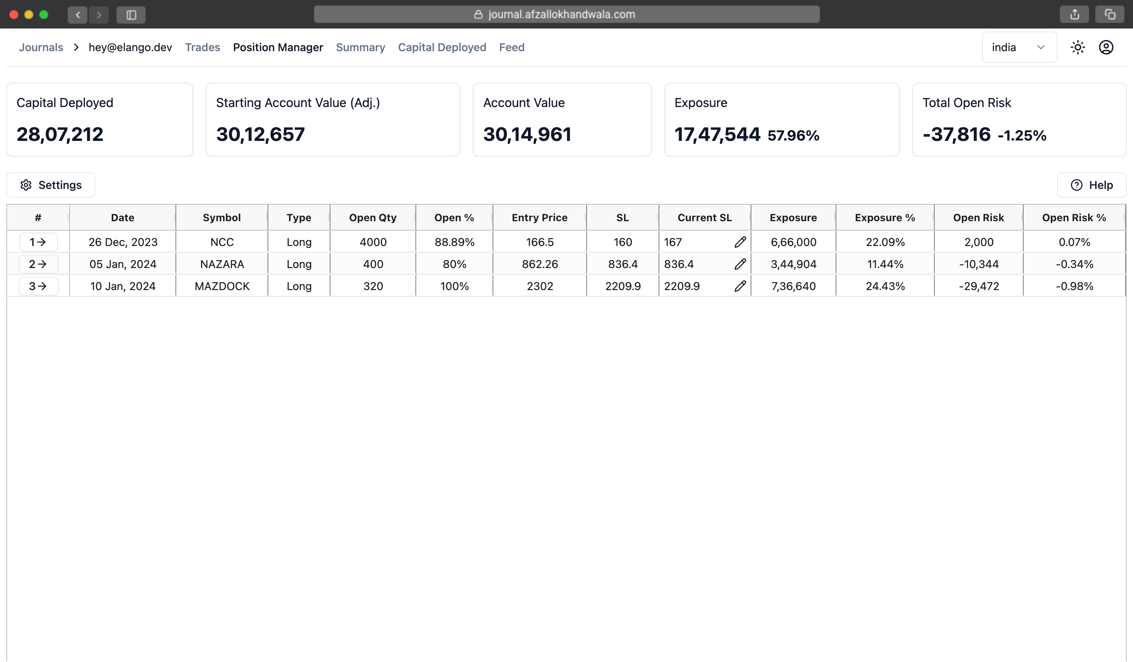Switch to Trades tab
The height and width of the screenshot is (662, 1133).
coord(202,47)
